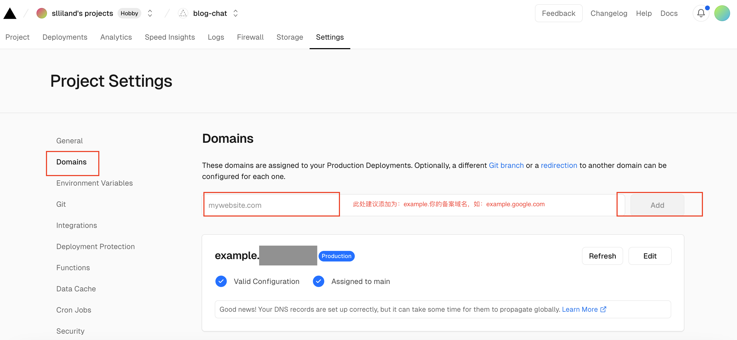
Task: Switch to the Storage tab
Action: coord(290,37)
